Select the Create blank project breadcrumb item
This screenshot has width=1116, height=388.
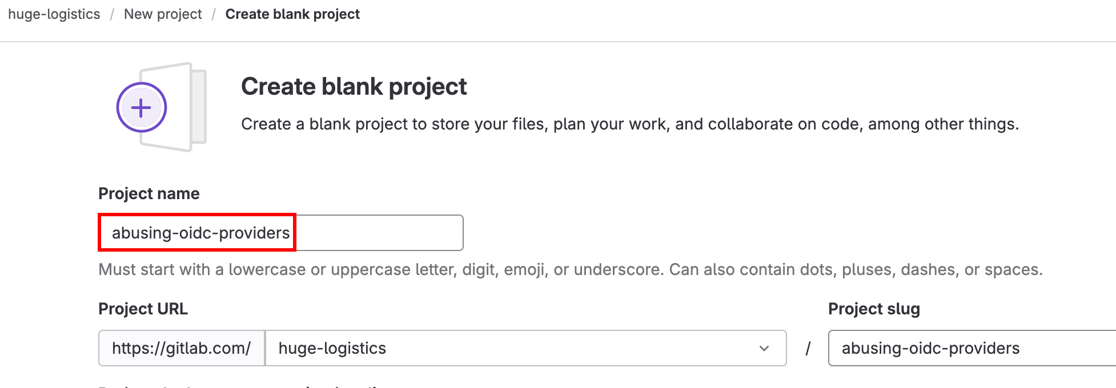coord(292,14)
